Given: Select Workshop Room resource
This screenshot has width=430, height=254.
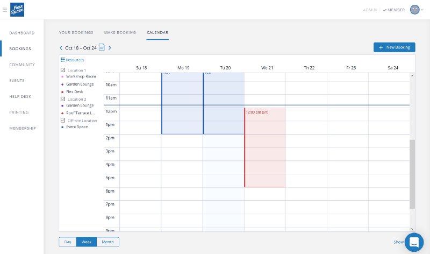Looking at the screenshot, I should 81,76.
